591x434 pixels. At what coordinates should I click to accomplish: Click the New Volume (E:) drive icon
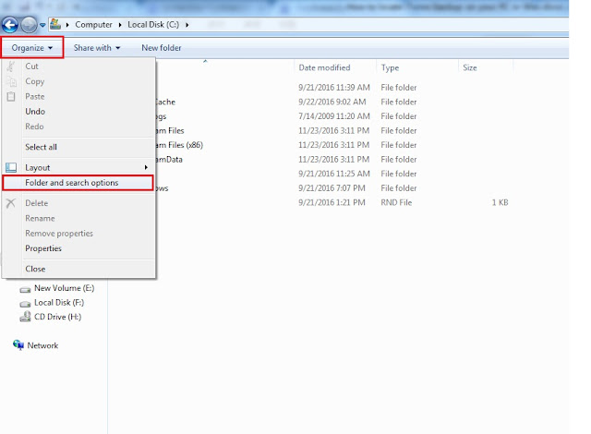25,289
